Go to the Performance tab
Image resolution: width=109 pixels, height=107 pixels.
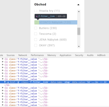point(37,55)
